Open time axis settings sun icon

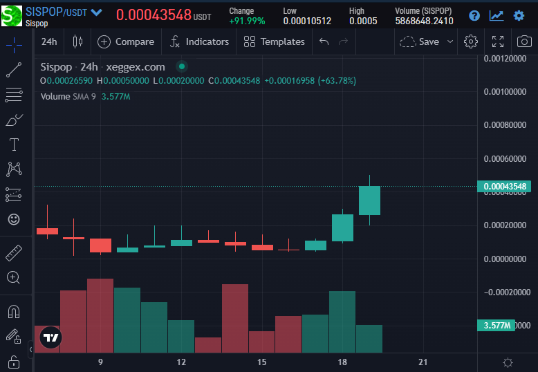[x=508, y=362]
